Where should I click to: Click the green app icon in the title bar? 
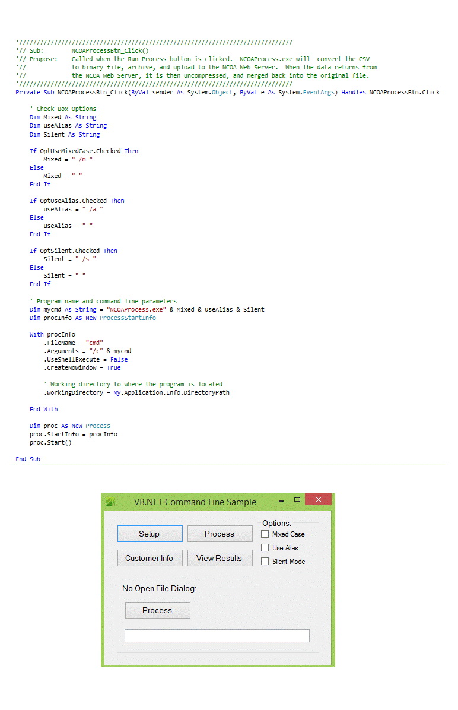coord(110,502)
